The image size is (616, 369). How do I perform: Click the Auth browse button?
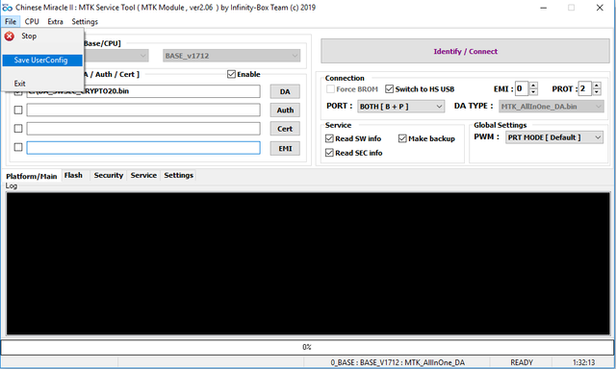(x=285, y=111)
